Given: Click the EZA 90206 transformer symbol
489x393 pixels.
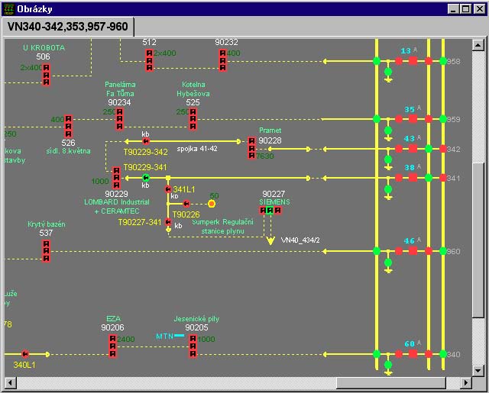Looking at the screenshot, I should (x=112, y=346).
